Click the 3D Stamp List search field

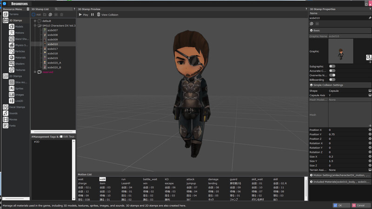coord(64,9)
